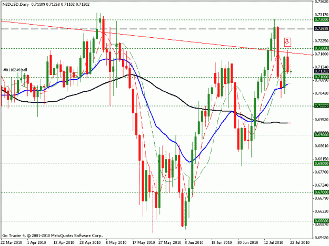Click the '30 Jun 2010' date label
This screenshot has width=329, height=246.
point(247,242)
